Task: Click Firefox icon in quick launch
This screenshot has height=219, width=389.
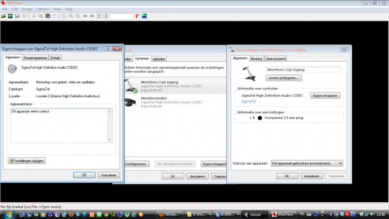Action: click(71, 215)
